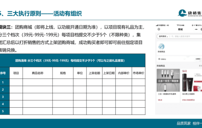This screenshot has width=202, height=128.
Task: Click the body text line starting 团购商城
Action: click(x=80, y=27)
